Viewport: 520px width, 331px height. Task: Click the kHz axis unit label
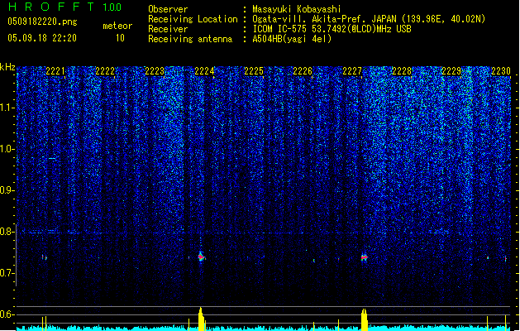[x=7, y=67]
